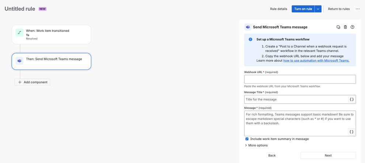
Task: Open Rule details
Action: click(279, 9)
